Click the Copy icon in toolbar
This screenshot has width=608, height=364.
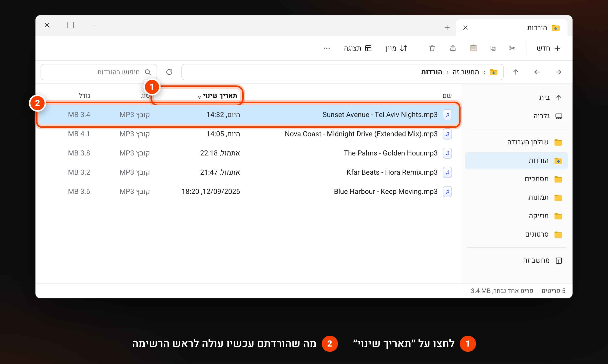[493, 48]
